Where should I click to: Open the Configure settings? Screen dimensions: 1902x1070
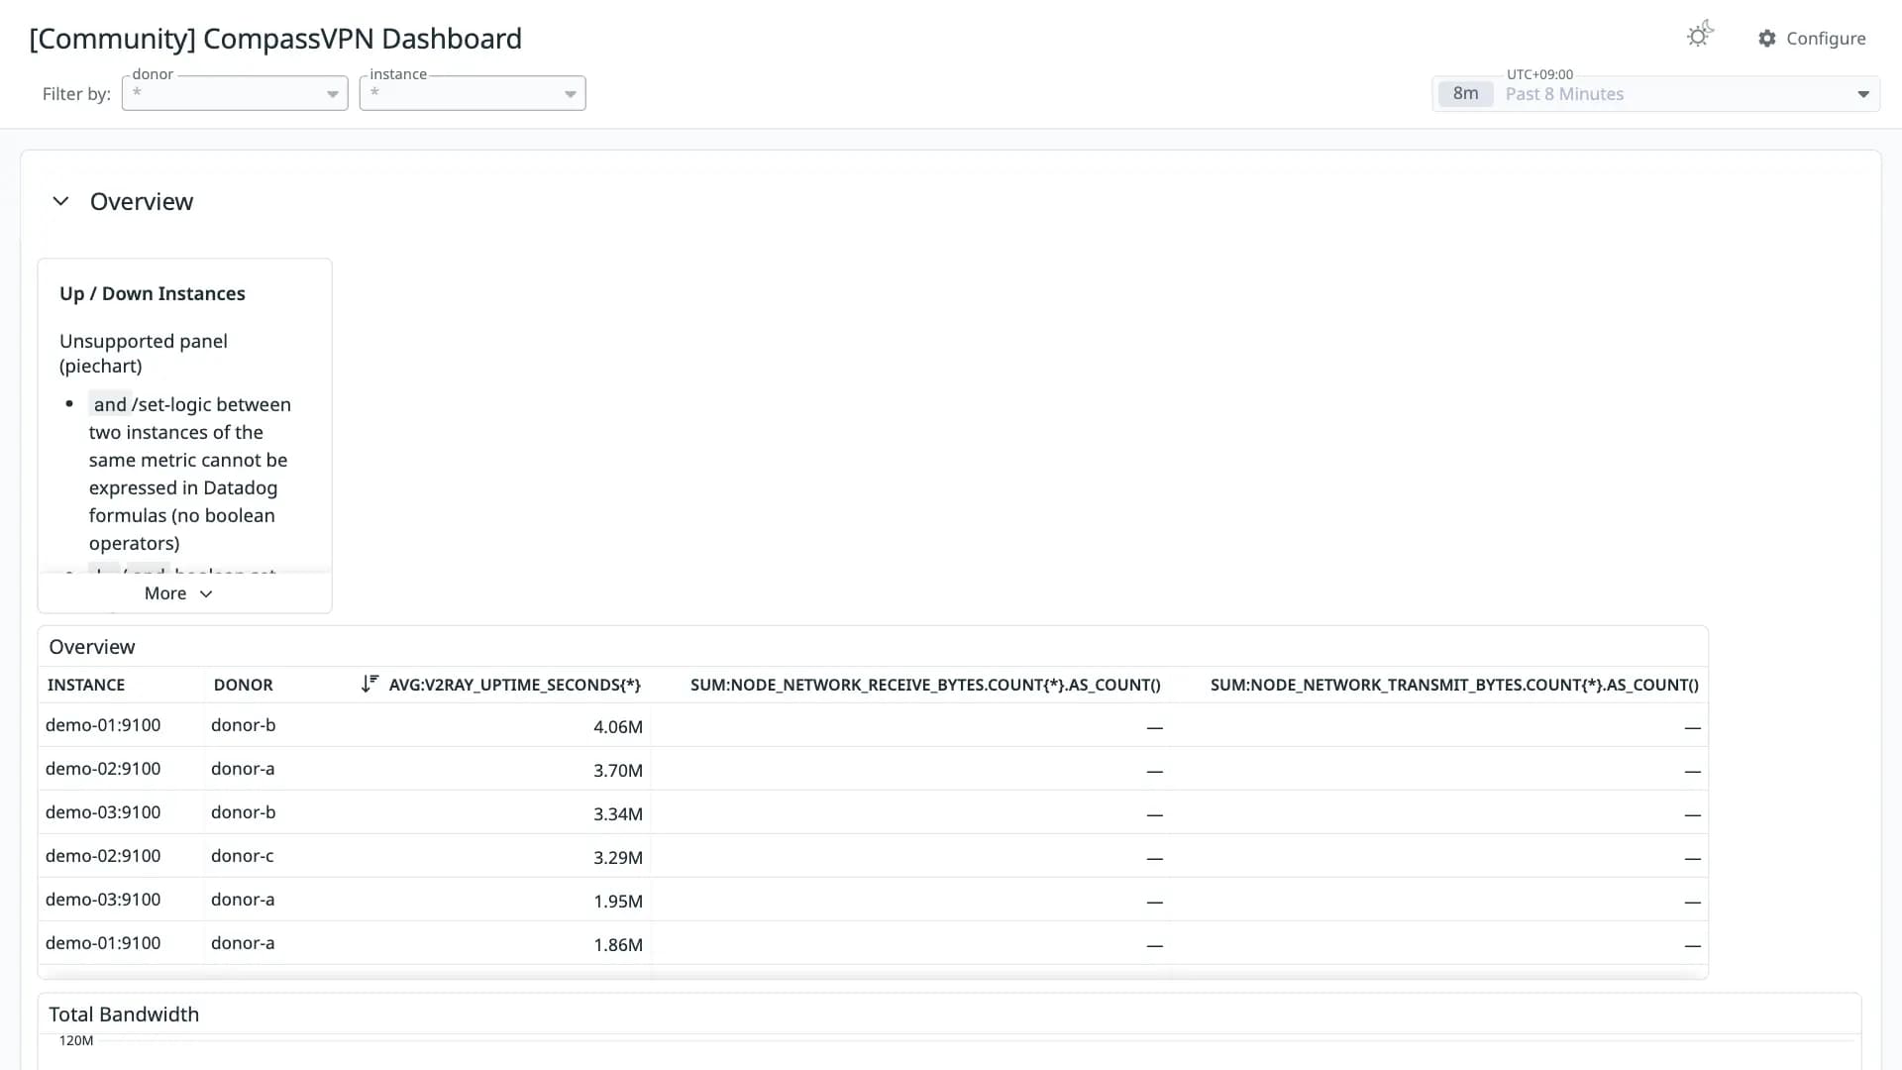(1812, 38)
